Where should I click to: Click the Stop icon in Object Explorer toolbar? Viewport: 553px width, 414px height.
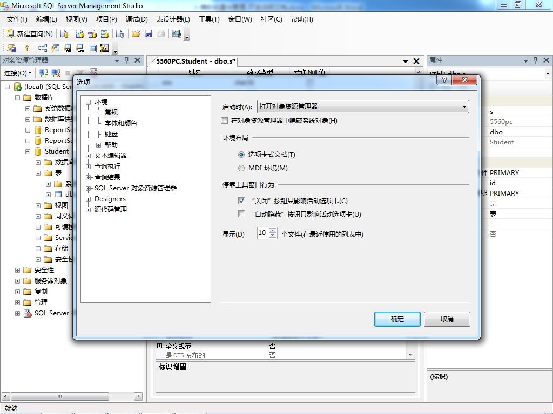(x=68, y=73)
